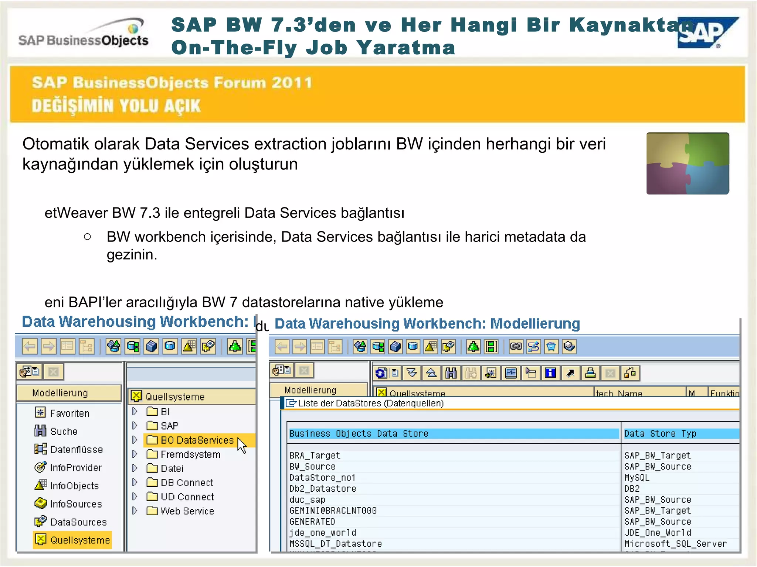Image resolution: width=757 pixels, height=567 pixels.
Task: Click user settings icon in left Workbench panel
Action: [30, 371]
